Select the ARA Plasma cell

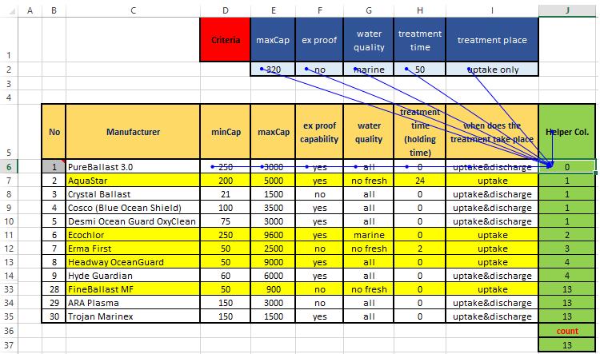click(133, 303)
